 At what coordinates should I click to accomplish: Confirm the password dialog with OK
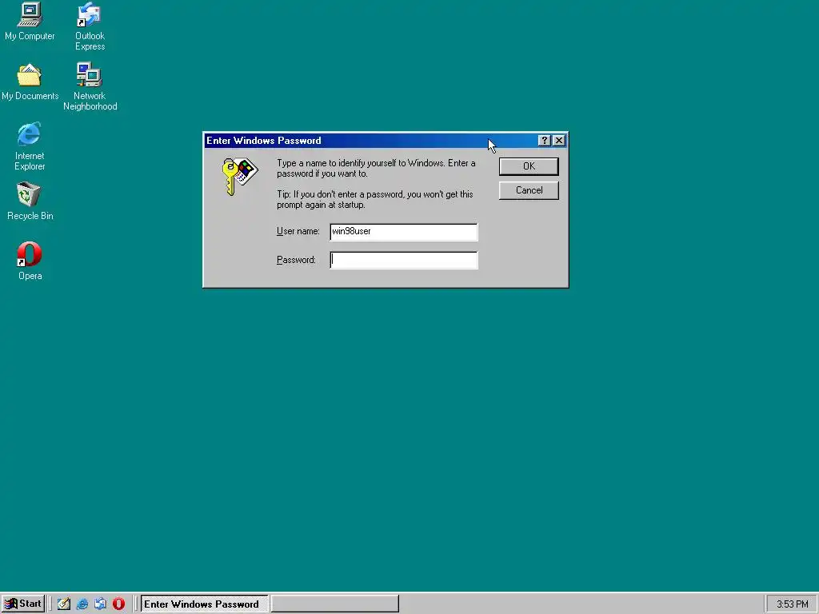point(529,166)
